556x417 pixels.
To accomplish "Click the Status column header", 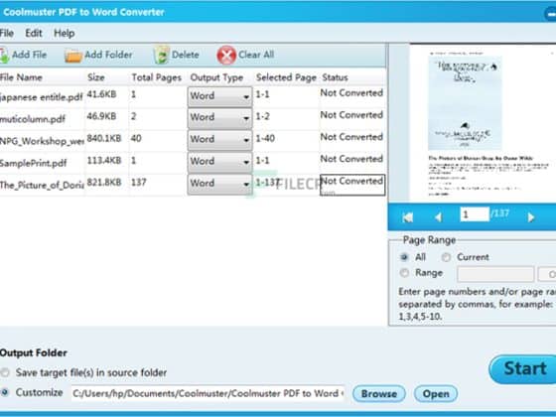I will coord(335,77).
